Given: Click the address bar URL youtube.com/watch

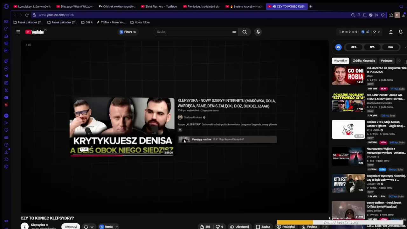Looking at the screenshot, I should click(x=56, y=15).
